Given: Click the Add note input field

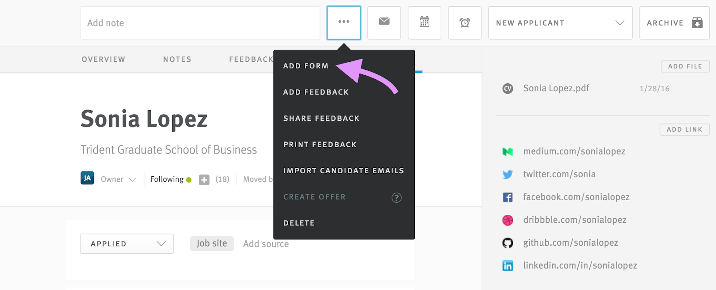Looking at the screenshot, I should [x=200, y=23].
